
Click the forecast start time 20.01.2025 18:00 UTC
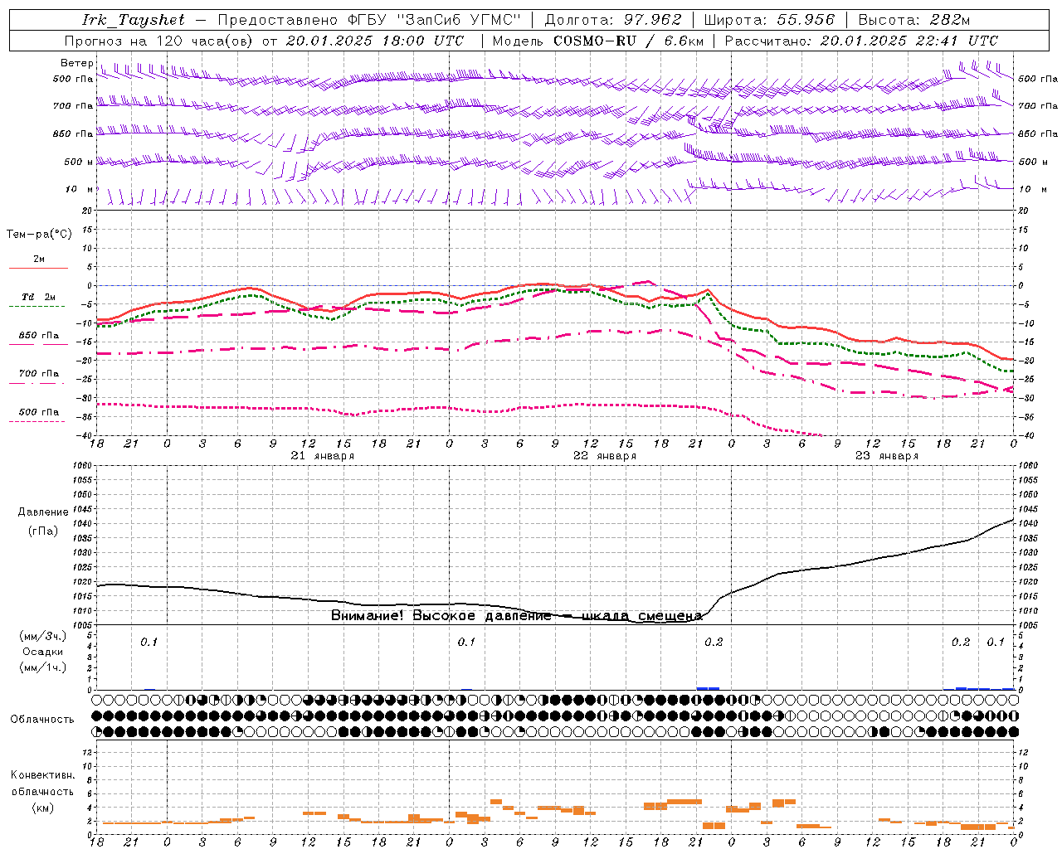click(x=375, y=41)
